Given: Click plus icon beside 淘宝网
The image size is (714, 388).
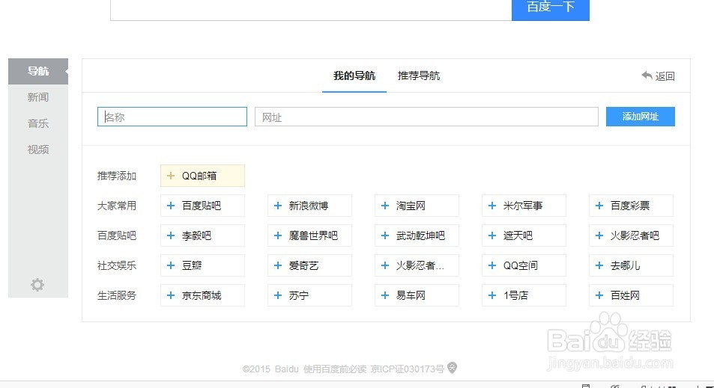Looking at the screenshot, I should point(385,206).
